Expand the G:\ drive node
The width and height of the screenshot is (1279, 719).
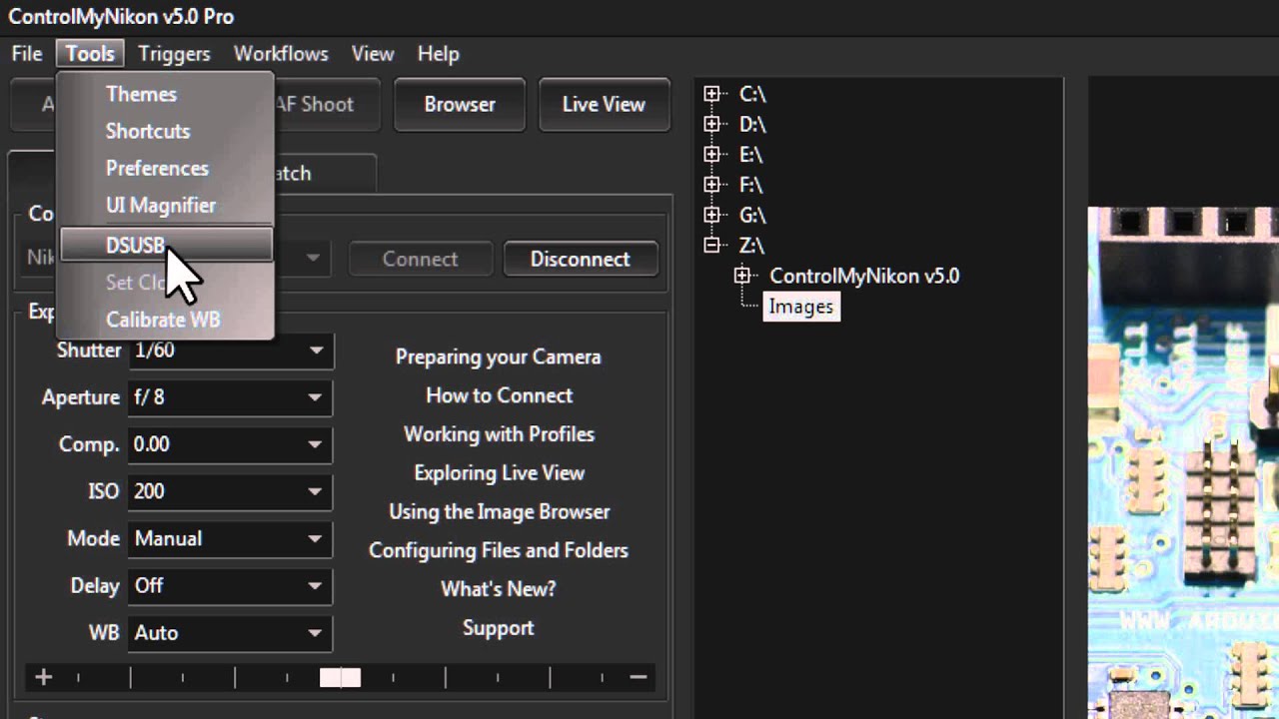click(x=711, y=215)
